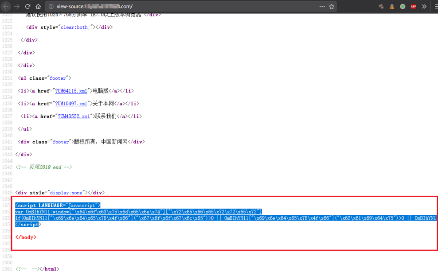The image size is (438, 271).
Task: Show site information via the info icon
Action: coord(51,6)
